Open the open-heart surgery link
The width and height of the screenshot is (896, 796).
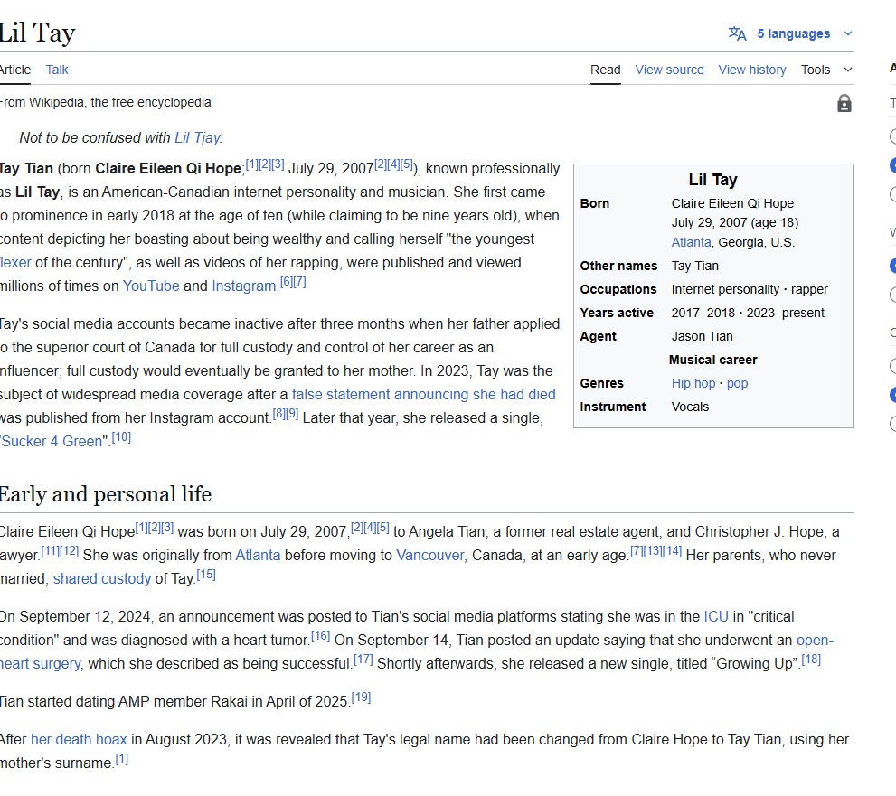coord(815,640)
